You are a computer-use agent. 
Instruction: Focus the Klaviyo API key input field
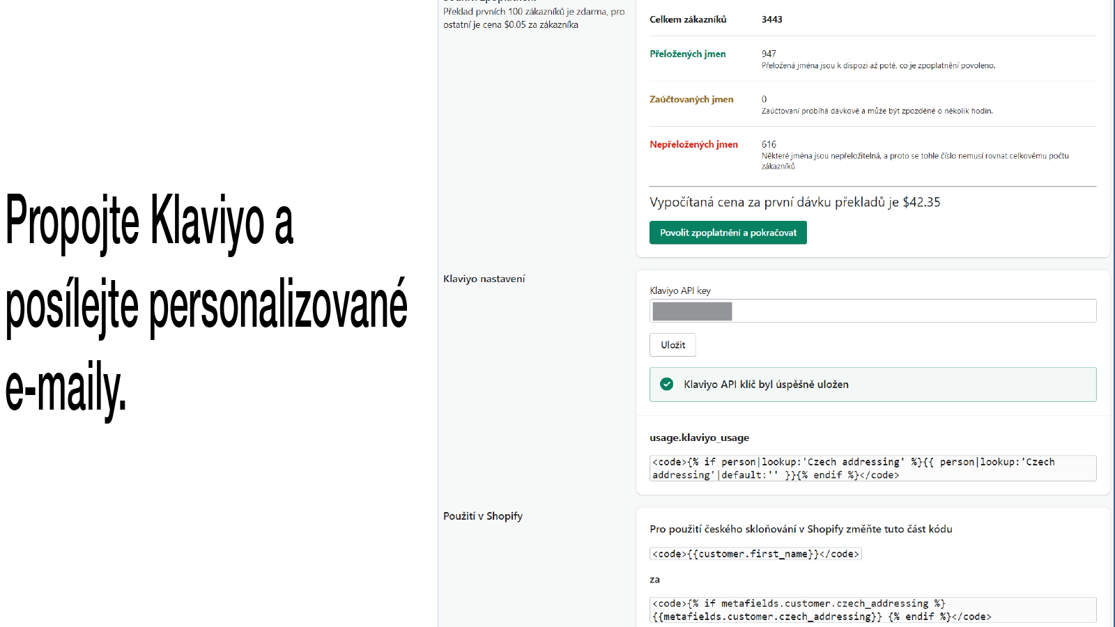(872, 311)
